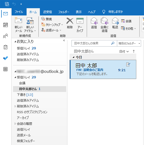The image size is (144, 145).
Task: Expand the 会話の履歴 folder
Action: [15, 124]
